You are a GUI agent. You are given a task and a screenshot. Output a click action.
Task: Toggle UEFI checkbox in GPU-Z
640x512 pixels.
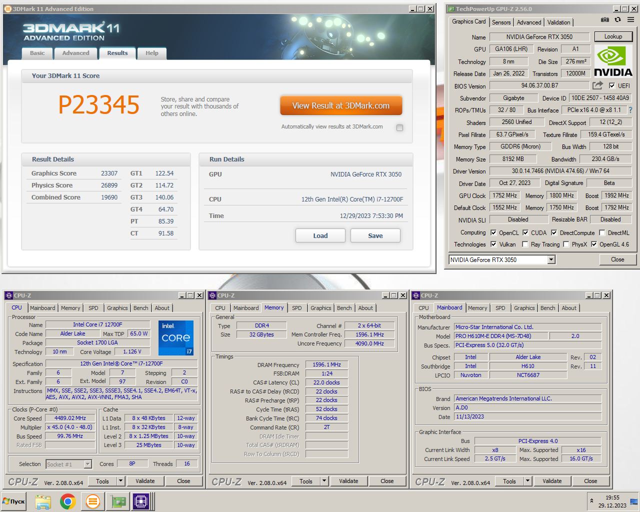[612, 85]
